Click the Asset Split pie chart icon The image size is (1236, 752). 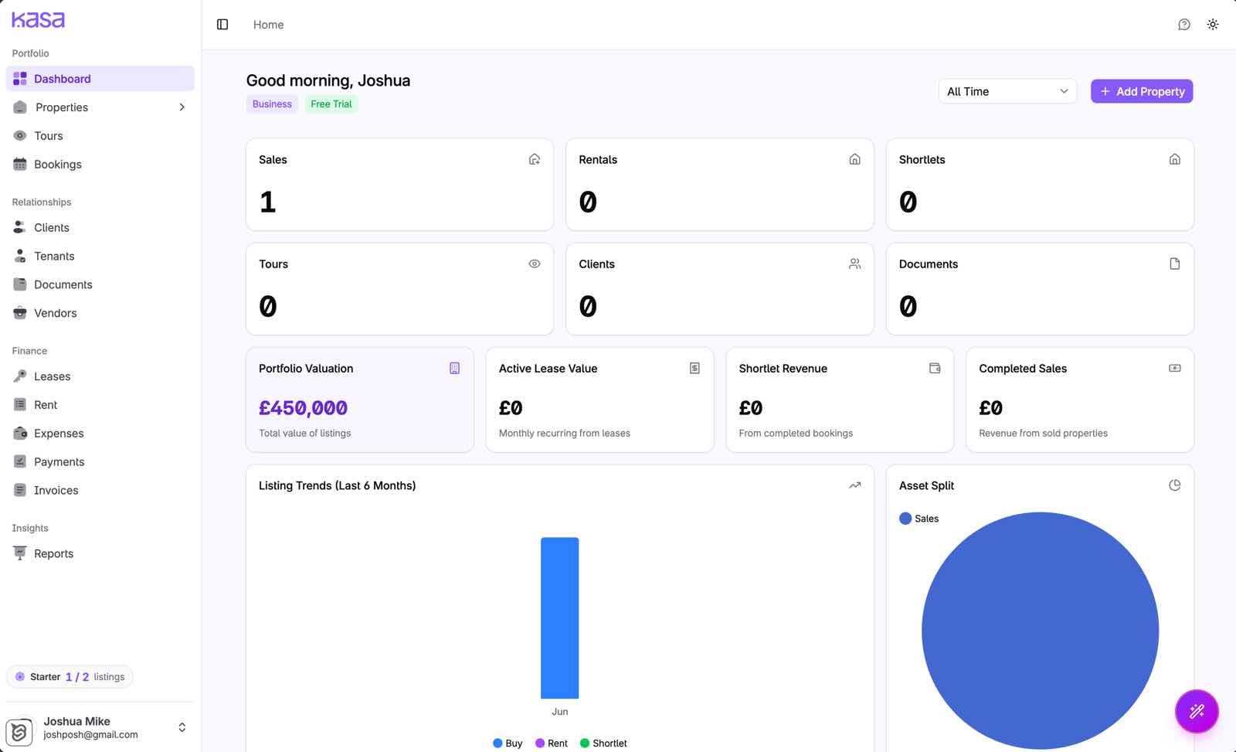[x=1175, y=485]
